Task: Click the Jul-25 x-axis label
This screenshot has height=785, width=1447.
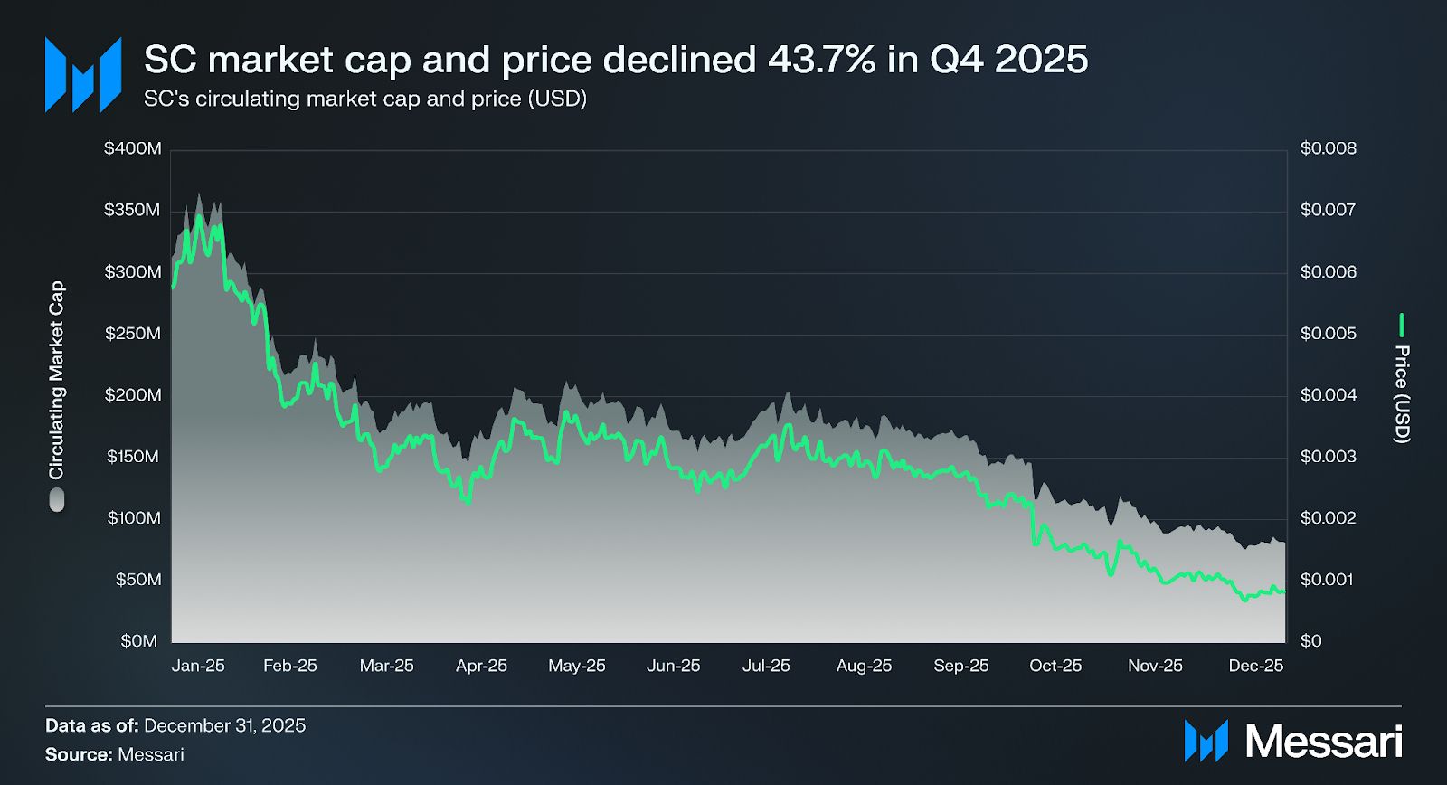Action: [x=766, y=666]
